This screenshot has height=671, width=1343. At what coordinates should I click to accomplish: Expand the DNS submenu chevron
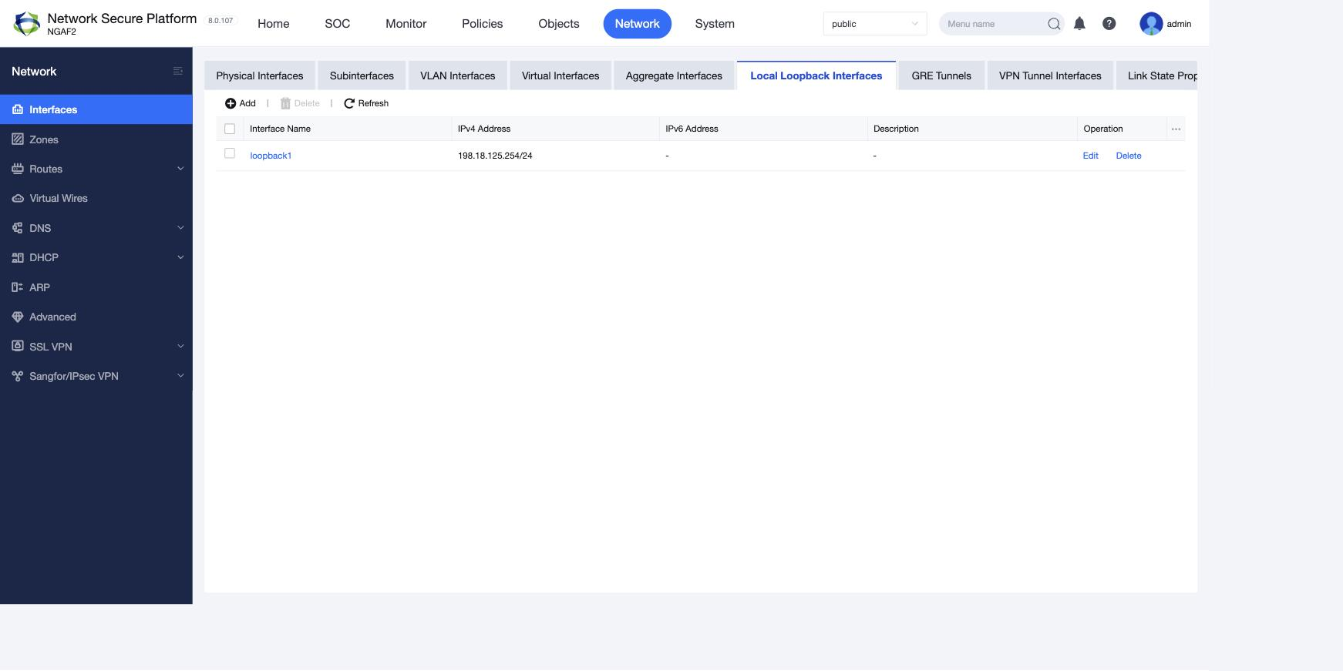coord(180,228)
